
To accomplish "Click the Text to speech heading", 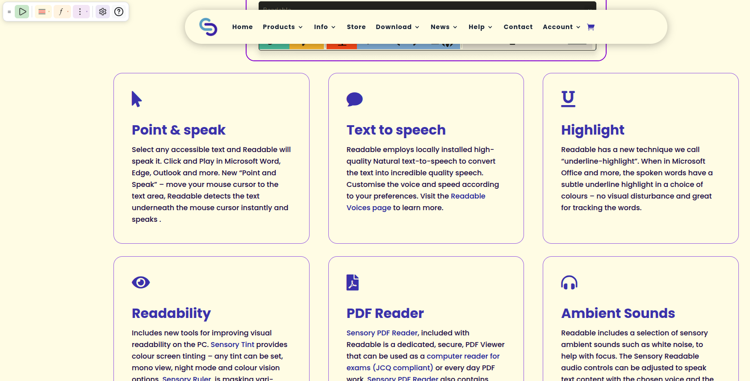I will coord(396,130).
